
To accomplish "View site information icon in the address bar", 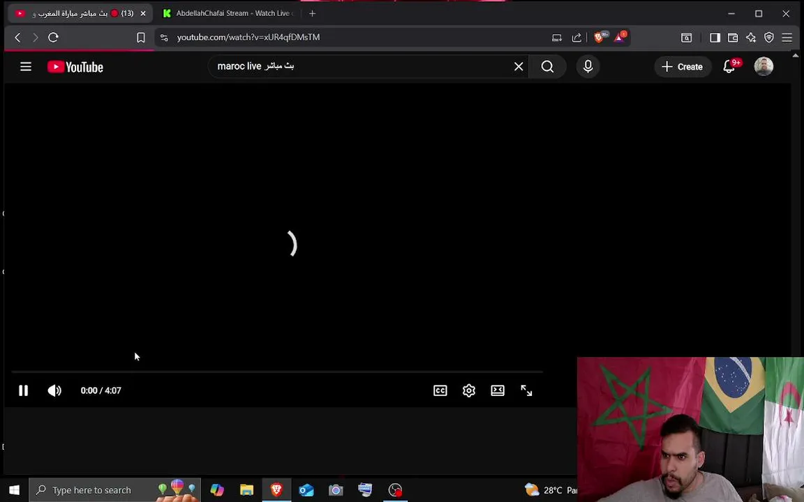I will point(164,38).
